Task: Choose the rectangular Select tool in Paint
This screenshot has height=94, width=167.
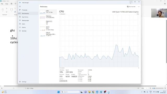Action: tap(11, 9)
